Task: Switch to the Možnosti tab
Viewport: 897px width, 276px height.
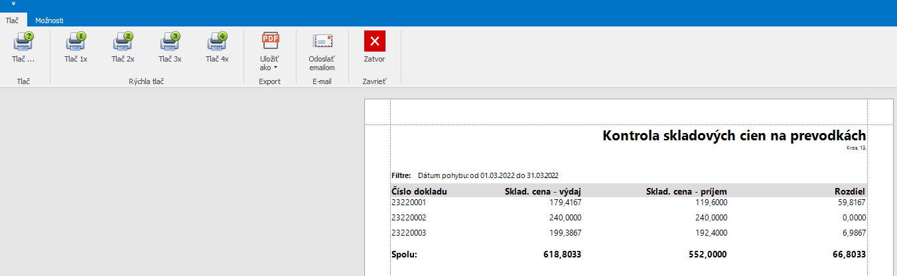Action: (x=49, y=21)
